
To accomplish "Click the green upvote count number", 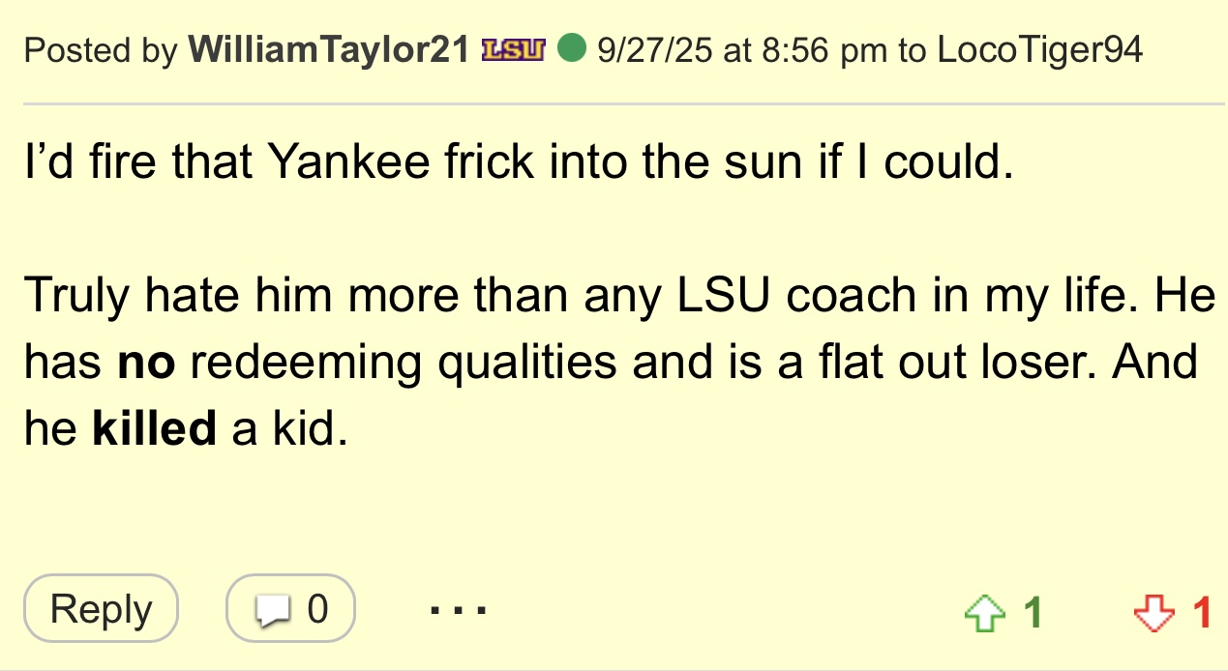I will point(1033,612).
